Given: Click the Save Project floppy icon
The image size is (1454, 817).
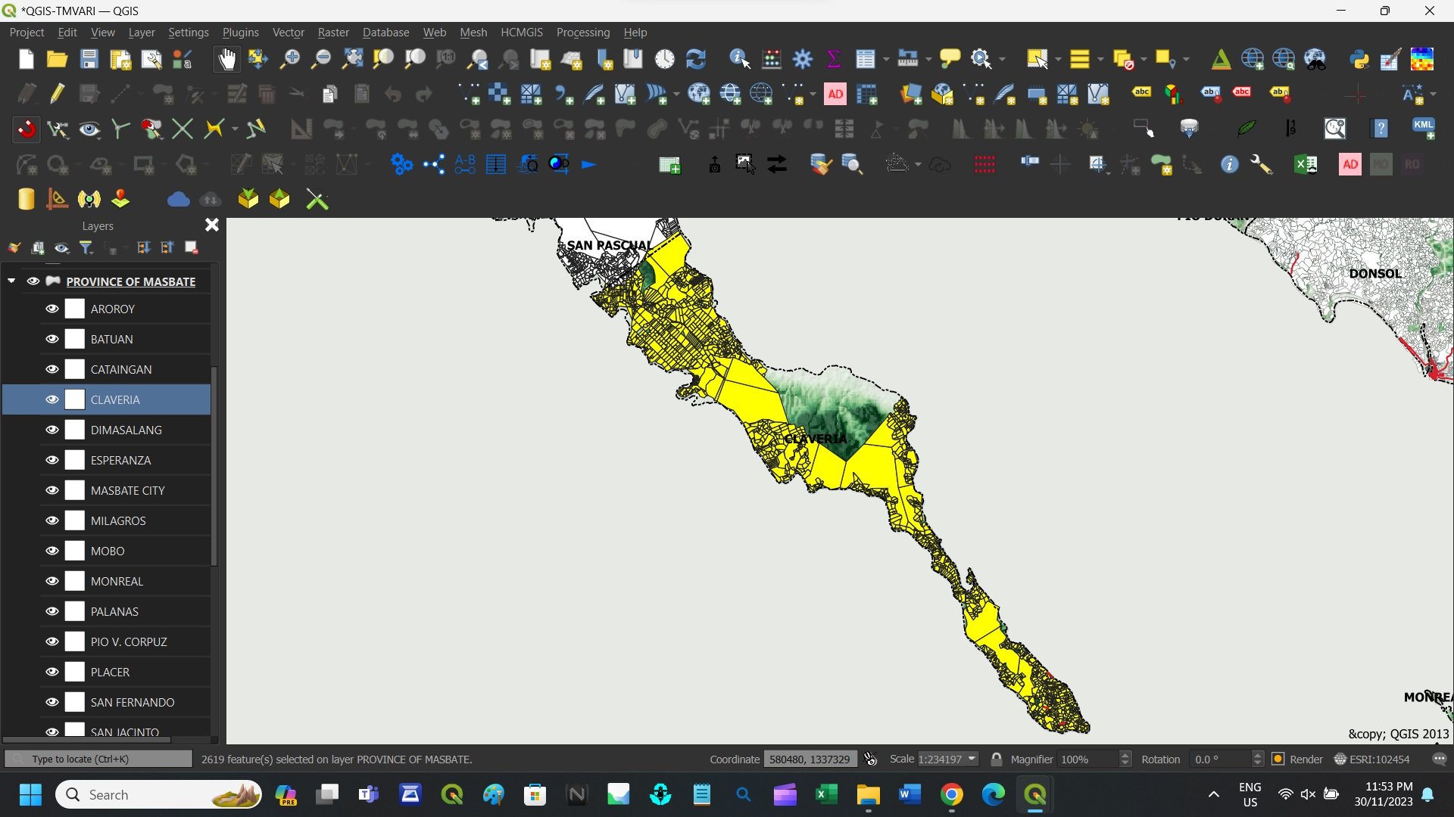Looking at the screenshot, I should (x=89, y=59).
